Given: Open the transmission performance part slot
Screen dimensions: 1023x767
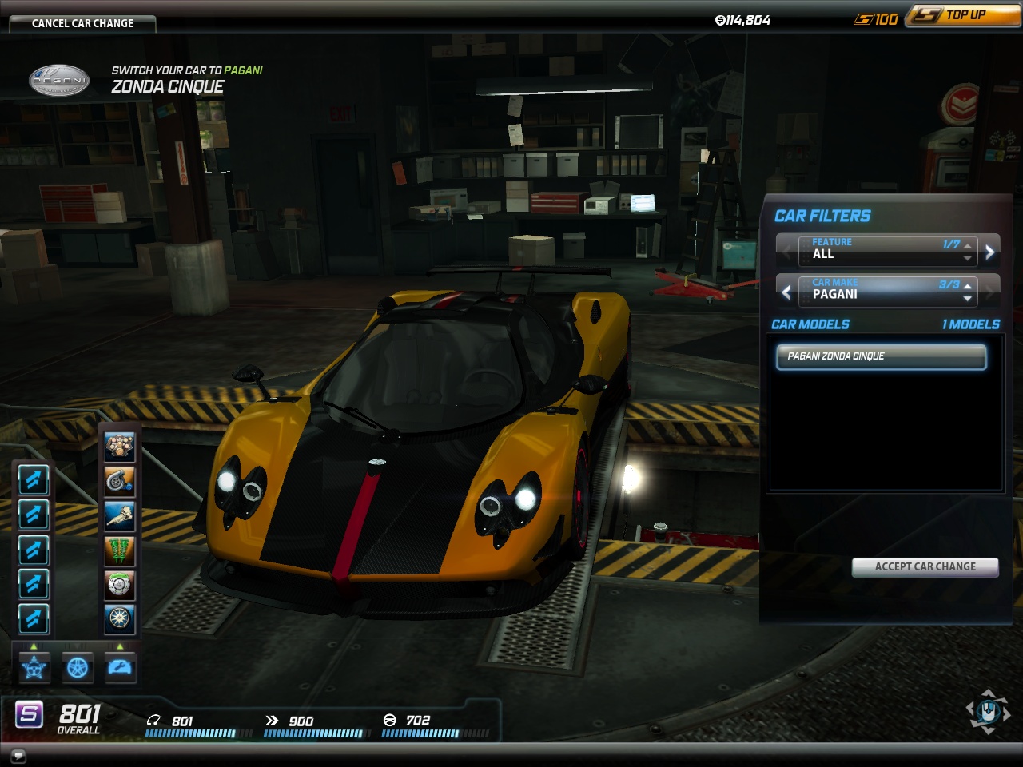Looking at the screenshot, I should pos(120,515).
